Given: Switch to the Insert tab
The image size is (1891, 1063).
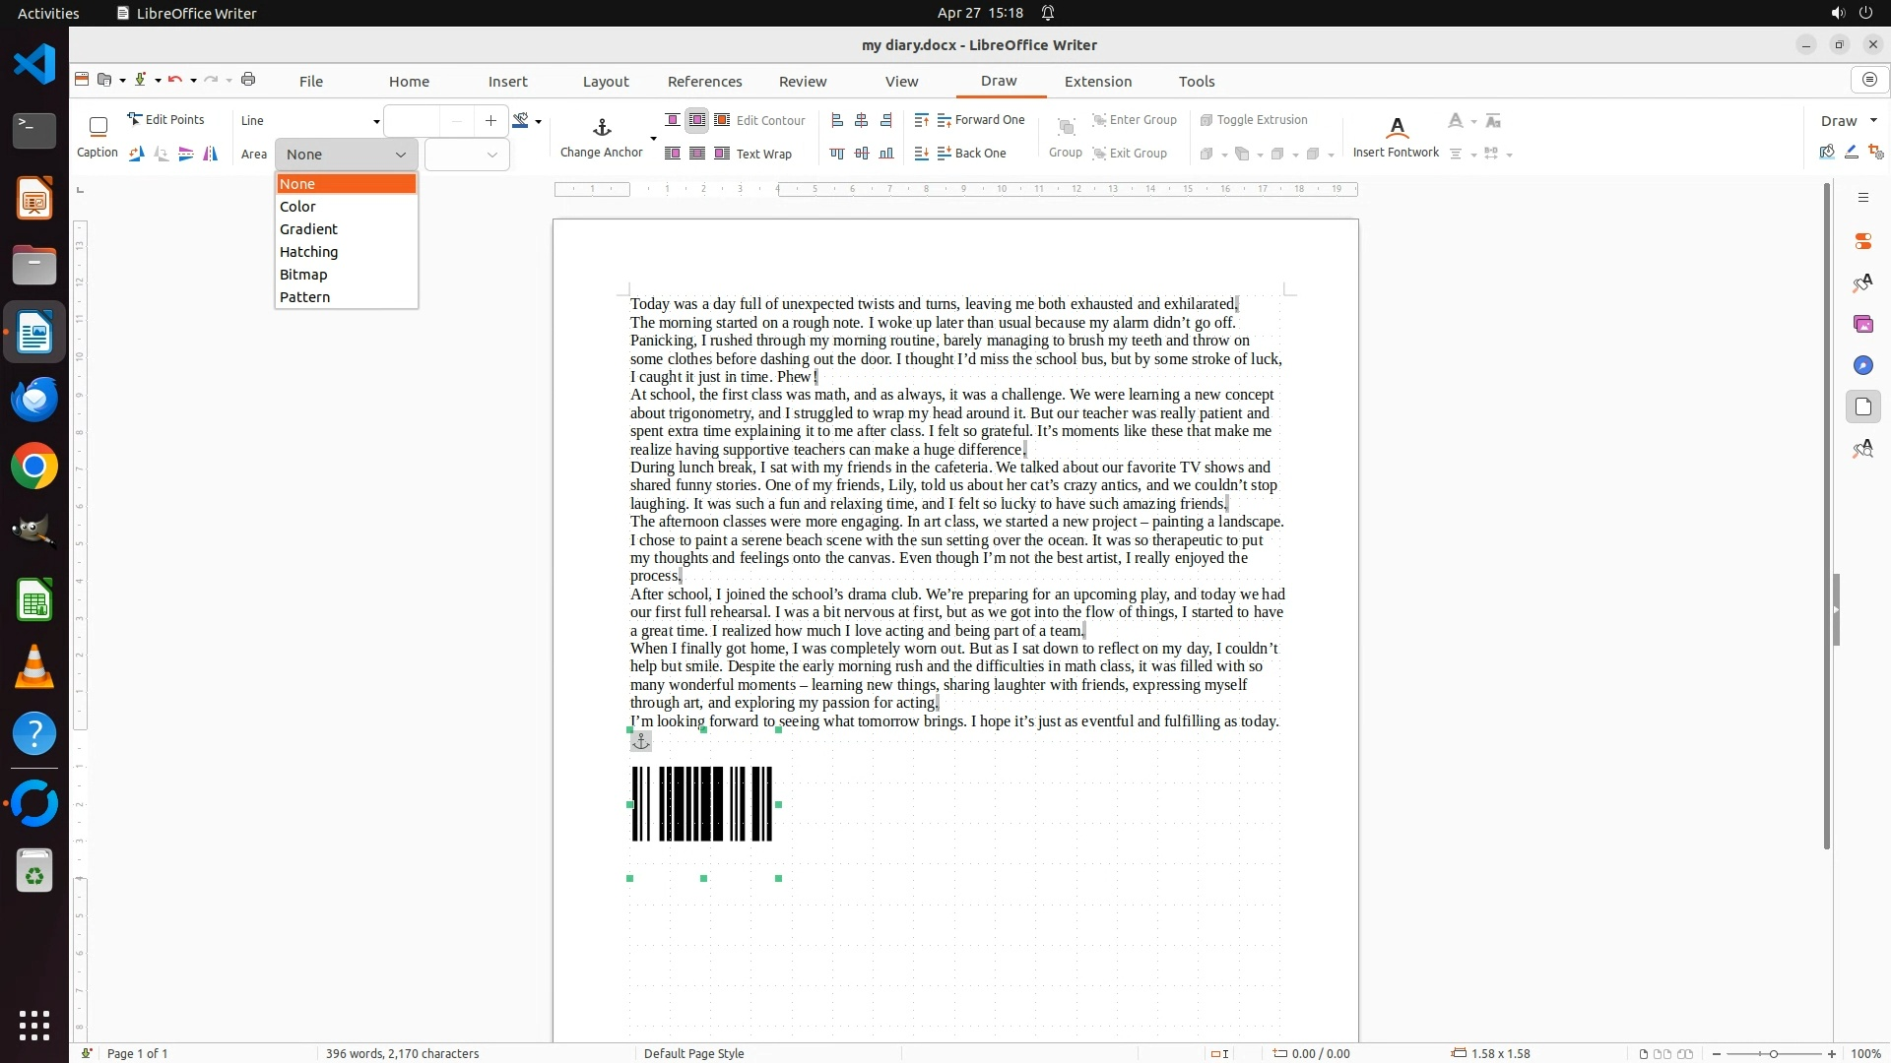Looking at the screenshot, I should tap(507, 82).
